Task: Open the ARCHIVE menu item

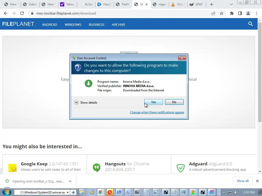Action: (x=118, y=24)
